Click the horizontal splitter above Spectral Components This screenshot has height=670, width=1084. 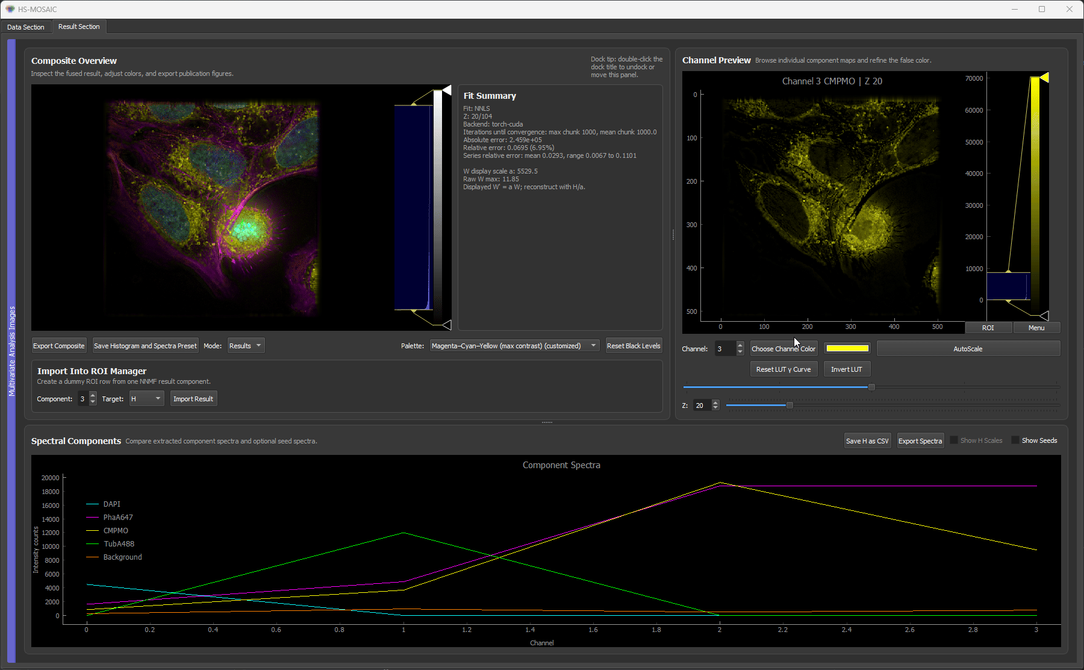point(547,422)
